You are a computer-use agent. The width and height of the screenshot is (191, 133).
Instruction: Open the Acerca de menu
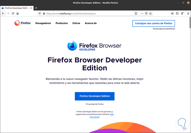(91, 23)
